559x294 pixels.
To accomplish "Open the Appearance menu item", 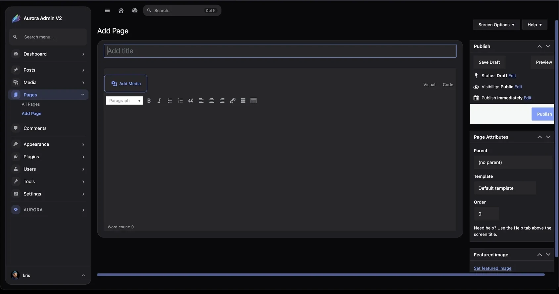I will tap(48, 144).
